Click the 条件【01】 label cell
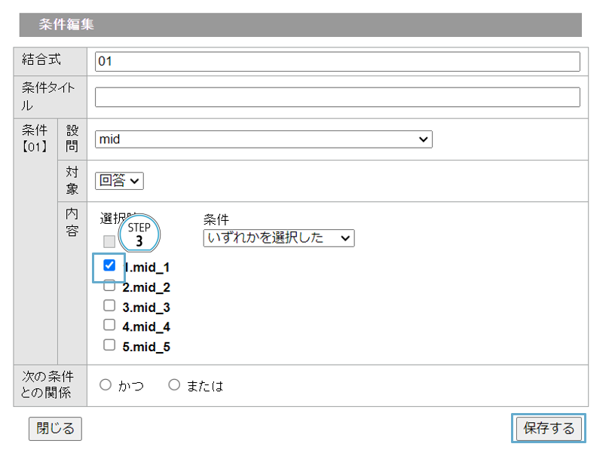The width and height of the screenshot is (612, 456). coord(35,139)
